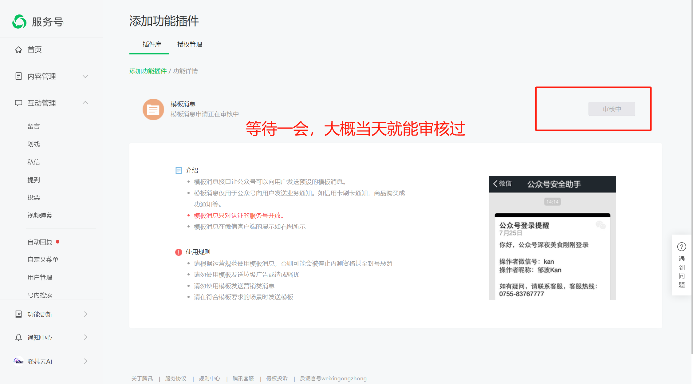The width and height of the screenshot is (693, 384).
Task: Click the green WeChat service account logo
Action: click(x=19, y=22)
